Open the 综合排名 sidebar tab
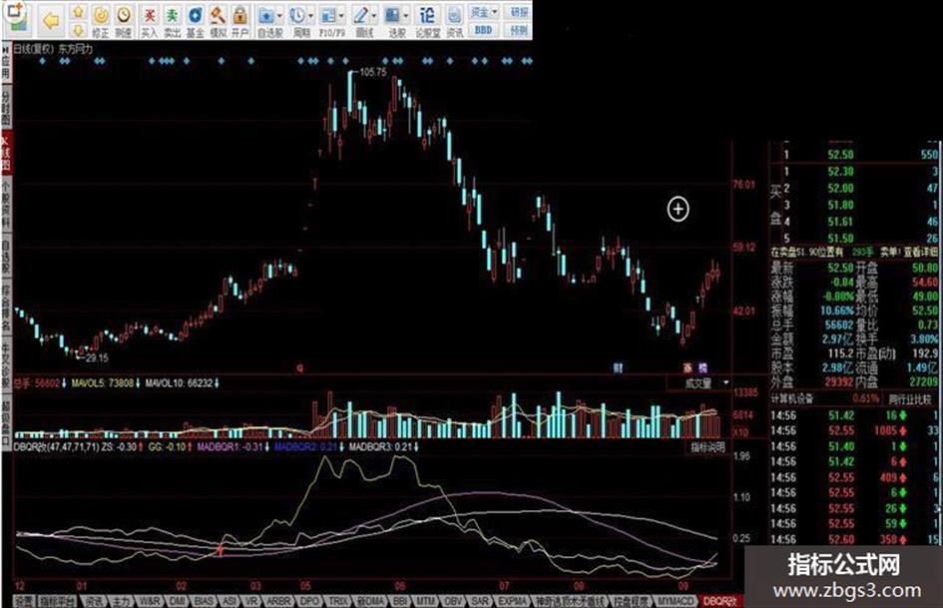Screen dimensions: 943x608 [5, 308]
